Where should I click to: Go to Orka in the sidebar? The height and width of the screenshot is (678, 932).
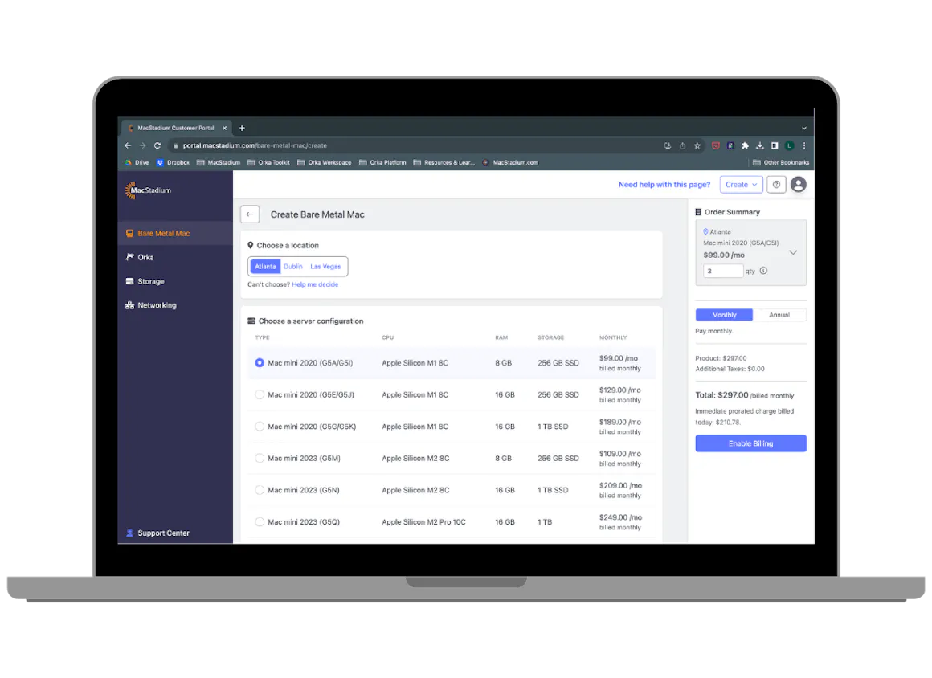click(145, 258)
